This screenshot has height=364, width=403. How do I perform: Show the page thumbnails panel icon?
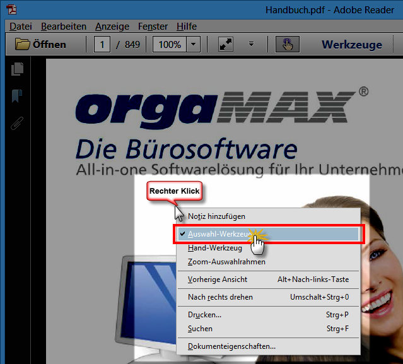tap(17, 69)
